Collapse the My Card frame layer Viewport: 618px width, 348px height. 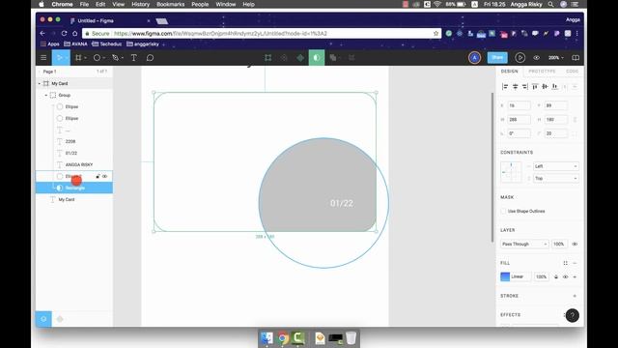pyautogui.click(x=39, y=84)
